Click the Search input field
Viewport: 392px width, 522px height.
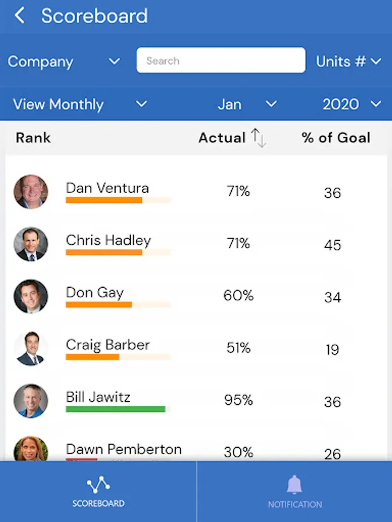coord(221,60)
